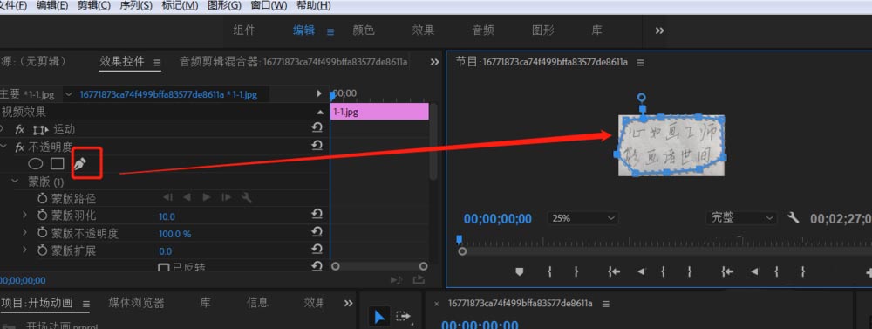The height and width of the screenshot is (329, 872).
Task: Reset the 不透明度 effect
Action: (x=317, y=147)
